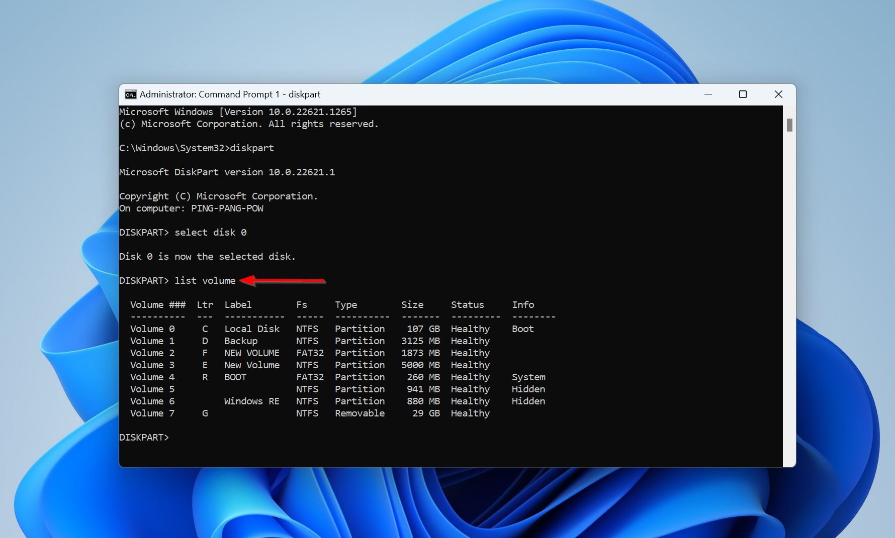Click the '107 GB' size value
The height and width of the screenshot is (538, 895).
423,329
